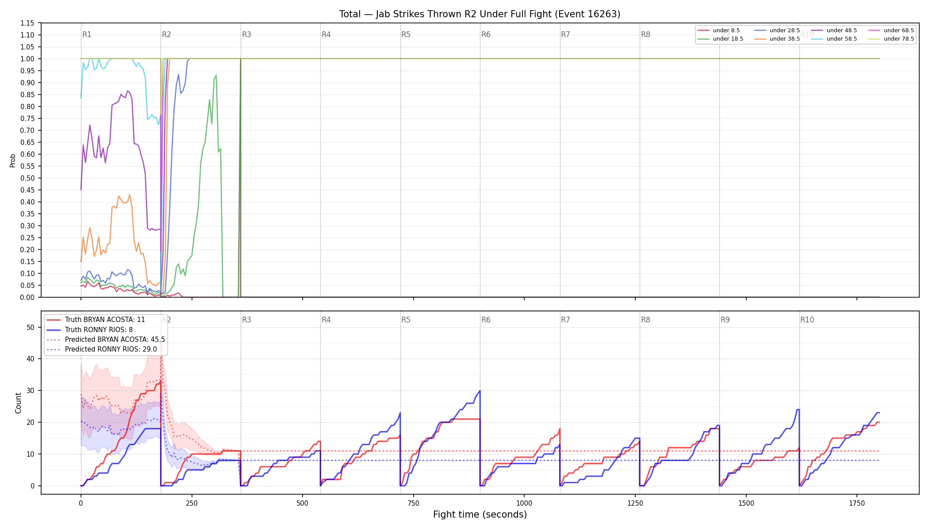Image resolution: width=929 pixels, height=530 pixels.
Task: Click the R4 round label in bottom chart
Action: (326, 320)
